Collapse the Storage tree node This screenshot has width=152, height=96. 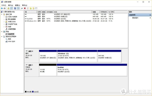[x=2, y=32]
